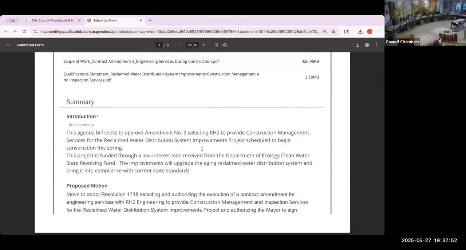Reload the current page
The image size is (466, 250).
24,32
